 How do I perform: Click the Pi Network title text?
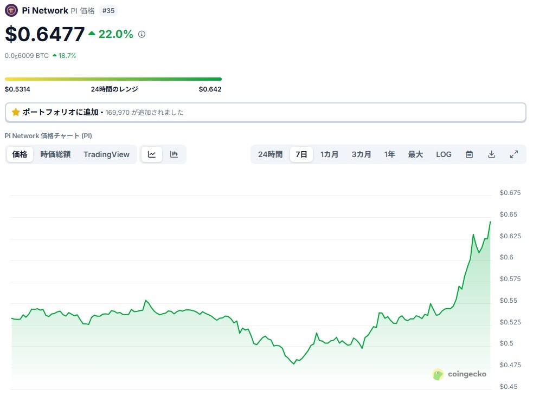[45, 10]
